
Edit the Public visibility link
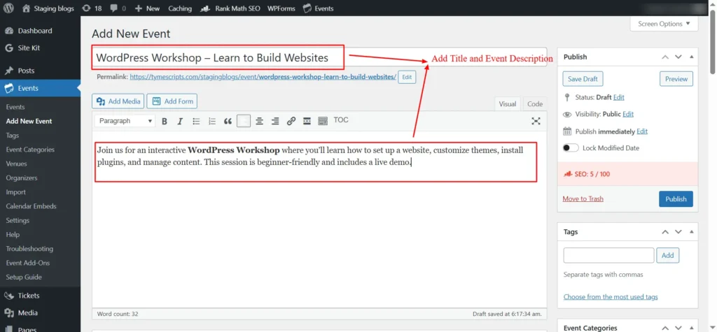pyautogui.click(x=628, y=114)
